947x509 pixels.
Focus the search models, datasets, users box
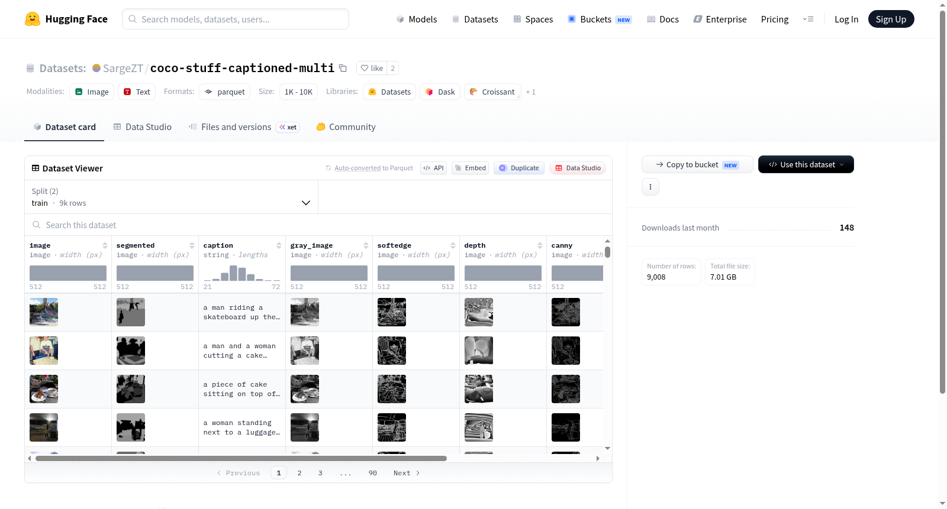[236, 19]
